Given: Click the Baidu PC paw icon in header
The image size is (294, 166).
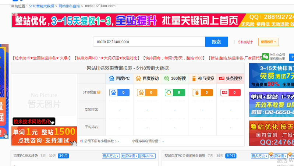Looking at the screenshot, I should (x=111, y=78).
